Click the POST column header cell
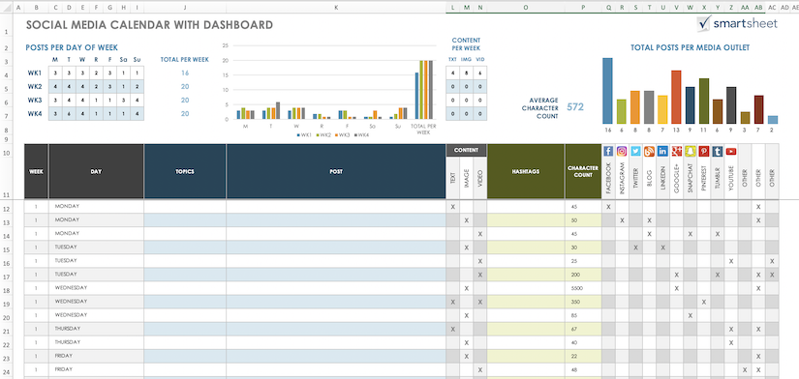This screenshot has width=799, height=379. [x=336, y=171]
